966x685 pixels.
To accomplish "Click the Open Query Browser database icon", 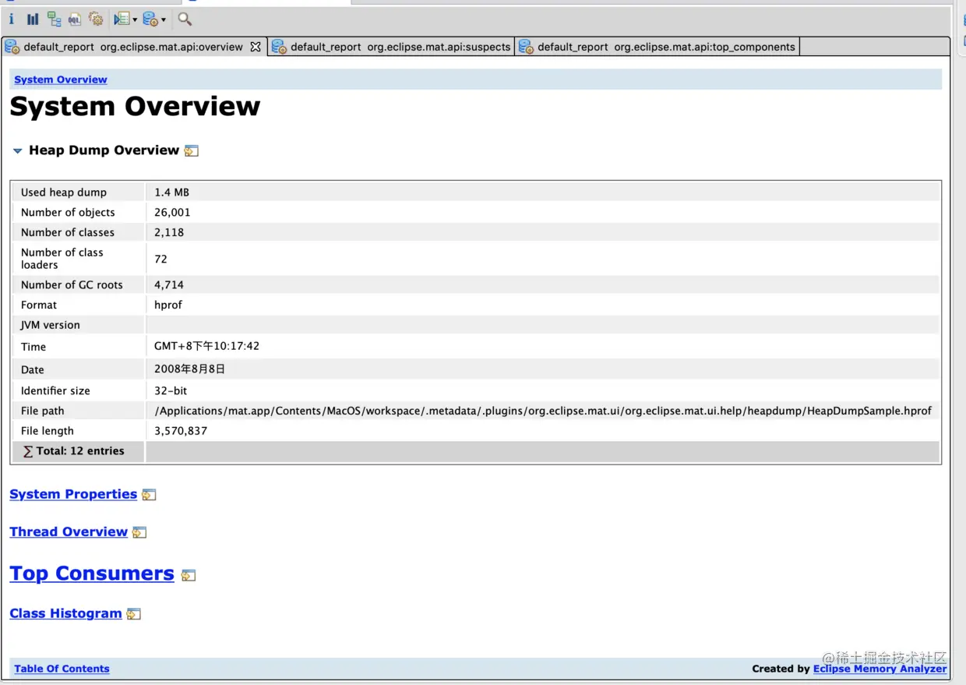I will 150,19.
